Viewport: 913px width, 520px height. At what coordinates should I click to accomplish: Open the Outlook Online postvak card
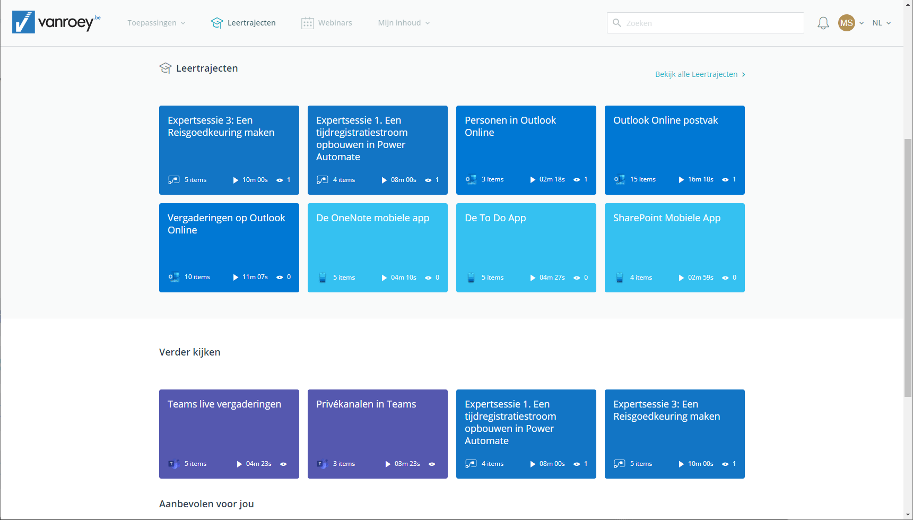pyautogui.click(x=675, y=150)
